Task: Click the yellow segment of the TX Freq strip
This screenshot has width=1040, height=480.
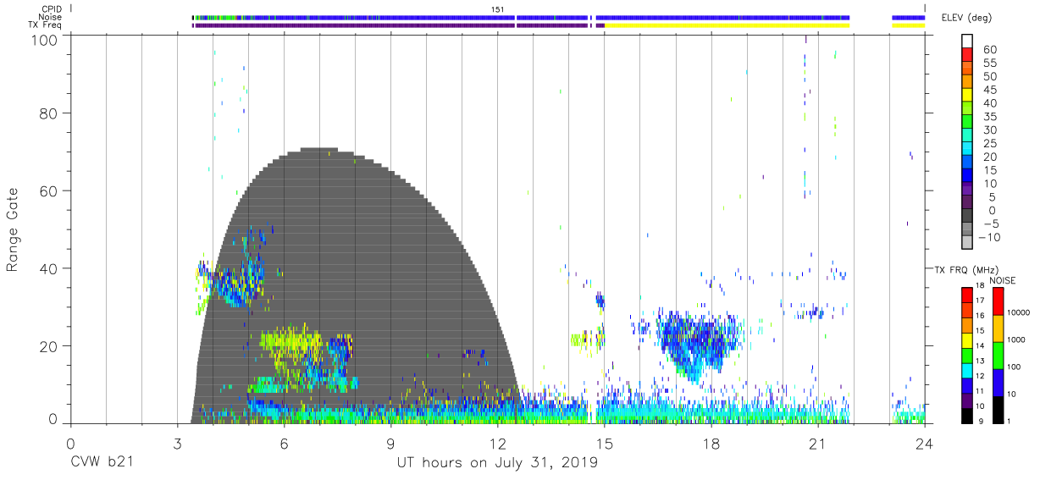Action: click(727, 25)
